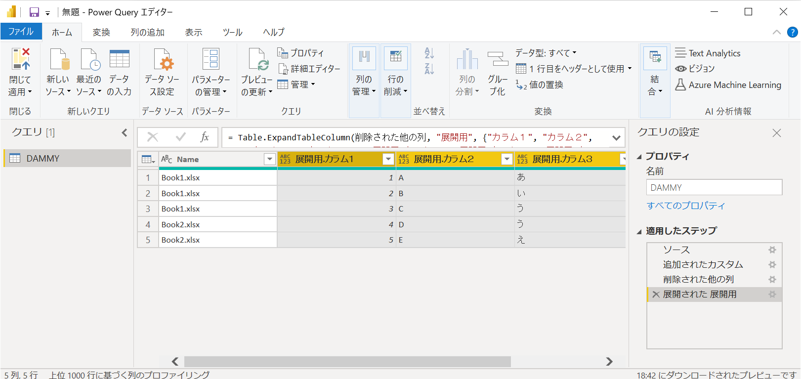Open Data Source Settings icon
This screenshot has width=801, height=379.
tap(163, 59)
